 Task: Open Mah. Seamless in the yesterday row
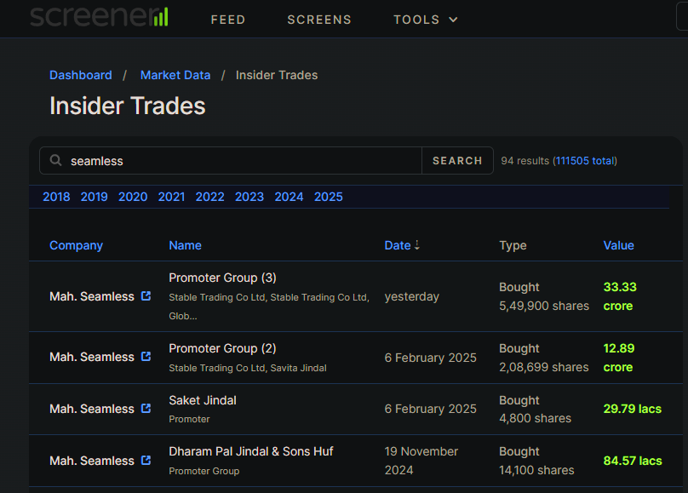click(92, 296)
